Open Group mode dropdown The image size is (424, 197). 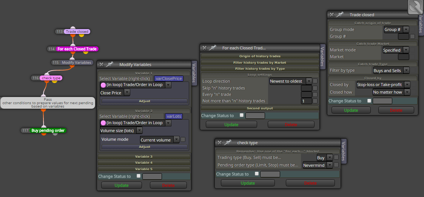[396, 29]
